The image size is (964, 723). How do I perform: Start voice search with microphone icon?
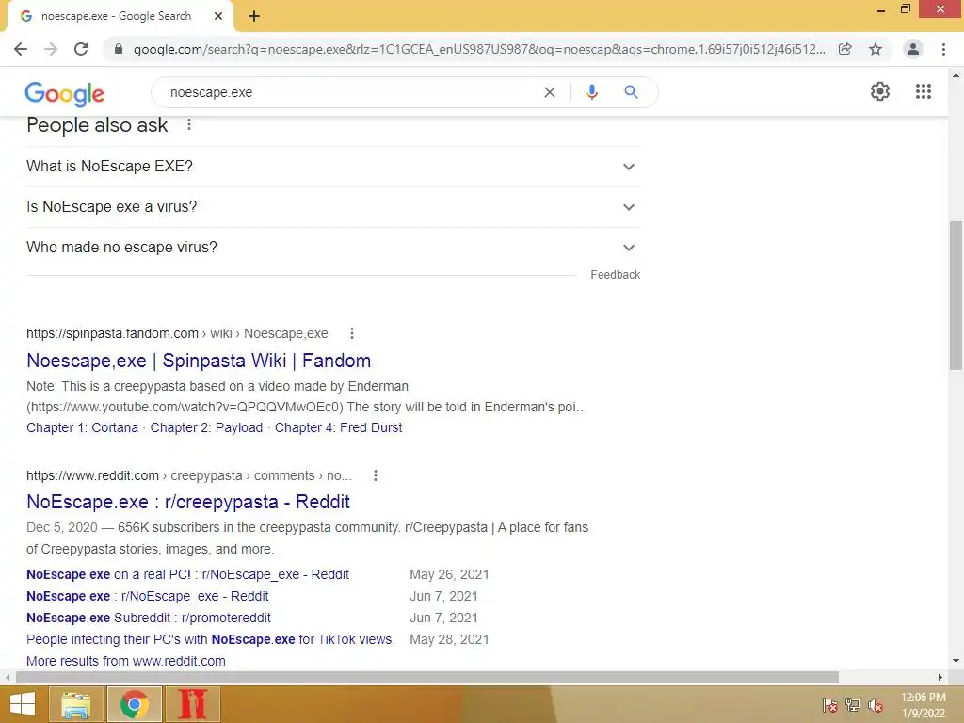coord(592,92)
